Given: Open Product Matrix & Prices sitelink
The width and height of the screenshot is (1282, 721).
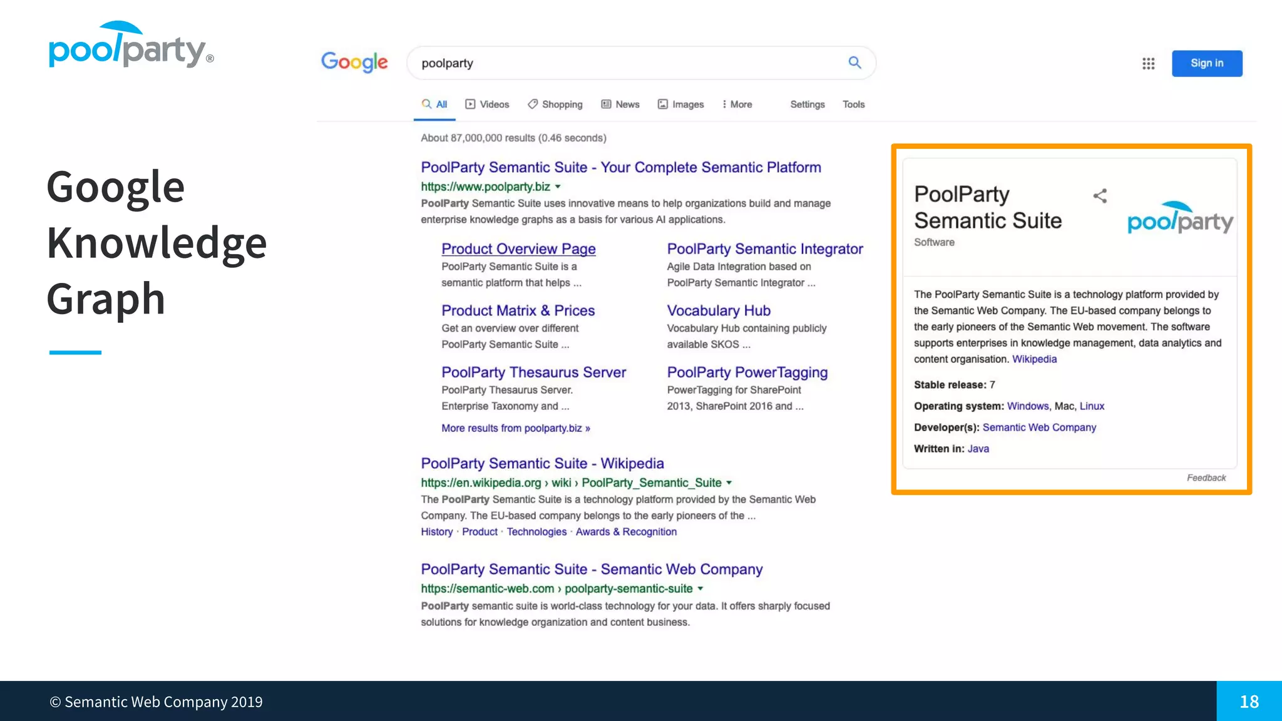Looking at the screenshot, I should [x=518, y=310].
